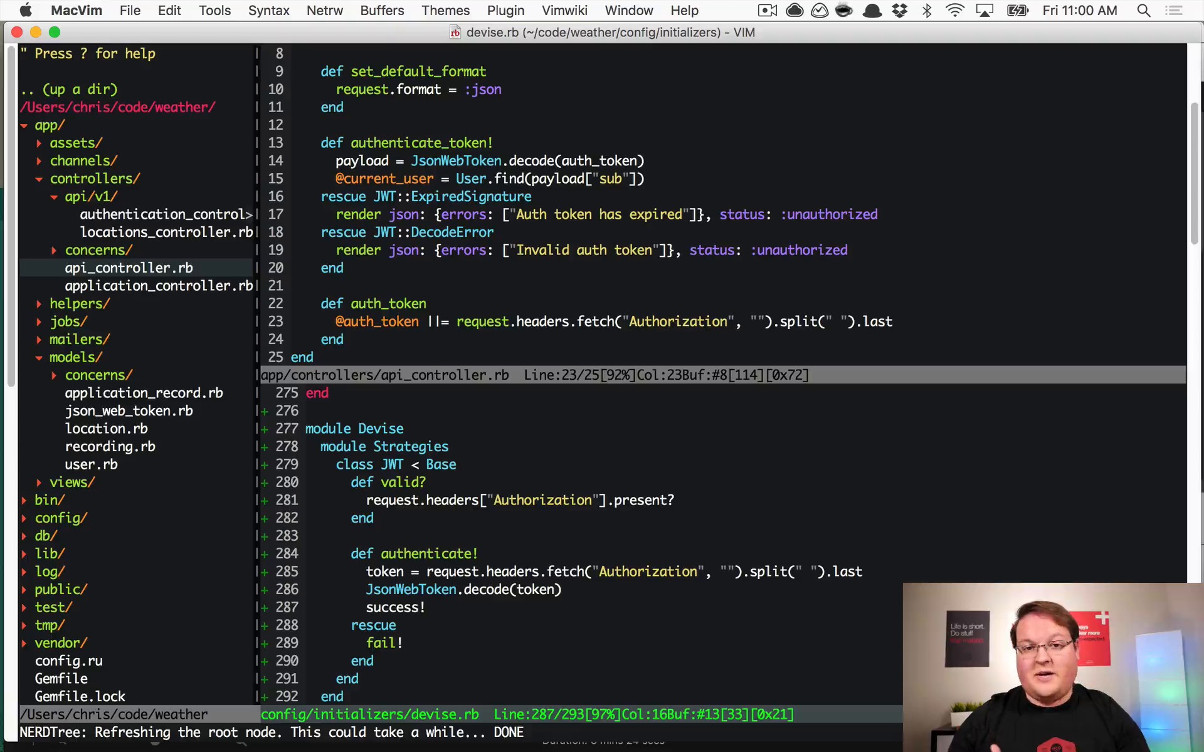This screenshot has width=1204, height=752.
Task: Click 'def auth_token' on line 22
Action: coord(373,304)
